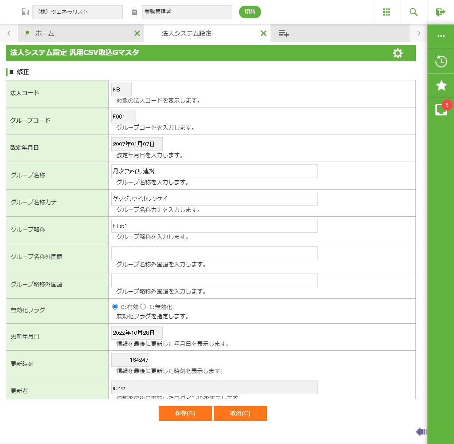The image size is (454, 444).
Task: Select the 0:有効 radio button
Action: [115, 307]
